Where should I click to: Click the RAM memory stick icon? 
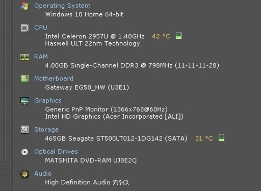pyautogui.click(x=24, y=57)
